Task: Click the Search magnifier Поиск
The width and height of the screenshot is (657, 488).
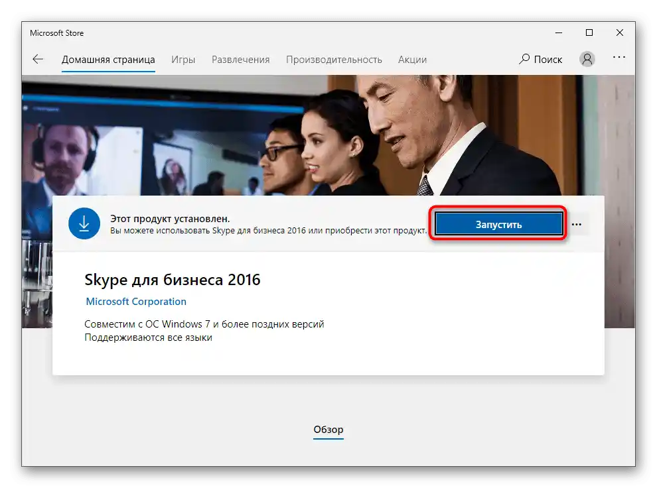Action: pos(540,60)
